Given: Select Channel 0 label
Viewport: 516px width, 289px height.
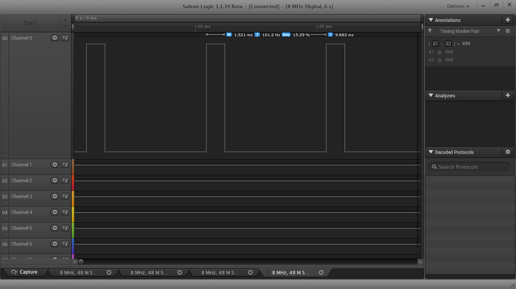Looking at the screenshot, I should coord(22,38).
